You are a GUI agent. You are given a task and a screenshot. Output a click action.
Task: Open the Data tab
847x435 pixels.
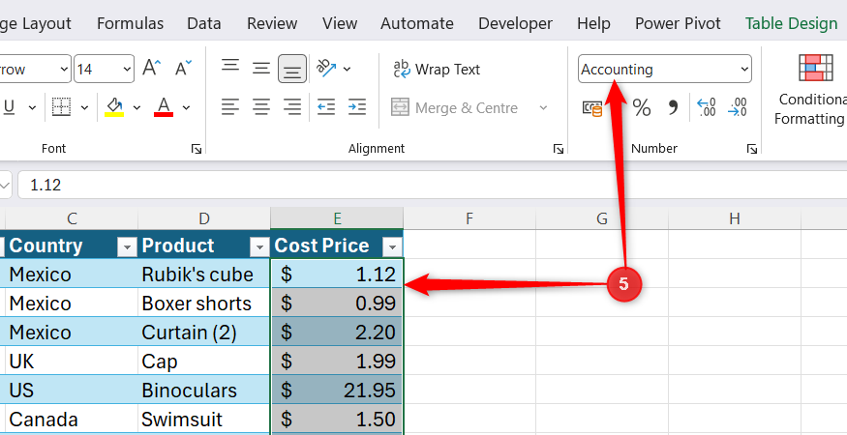pos(203,24)
